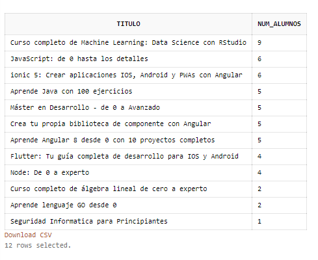Click the ionic 5 course title cell
The image size is (318, 260).
(128, 75)
